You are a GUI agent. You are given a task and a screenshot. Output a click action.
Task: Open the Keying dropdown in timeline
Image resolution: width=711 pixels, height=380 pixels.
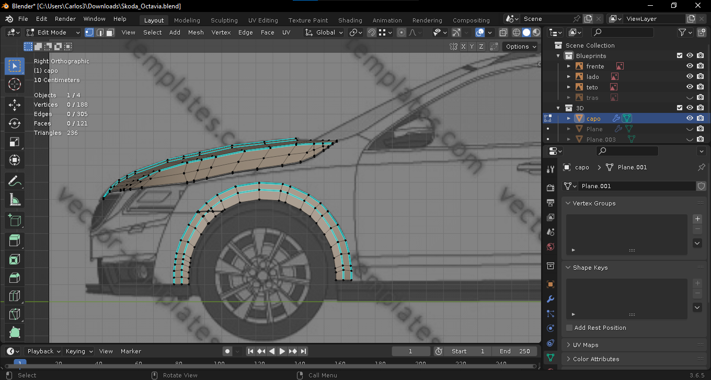pos(79,351)
